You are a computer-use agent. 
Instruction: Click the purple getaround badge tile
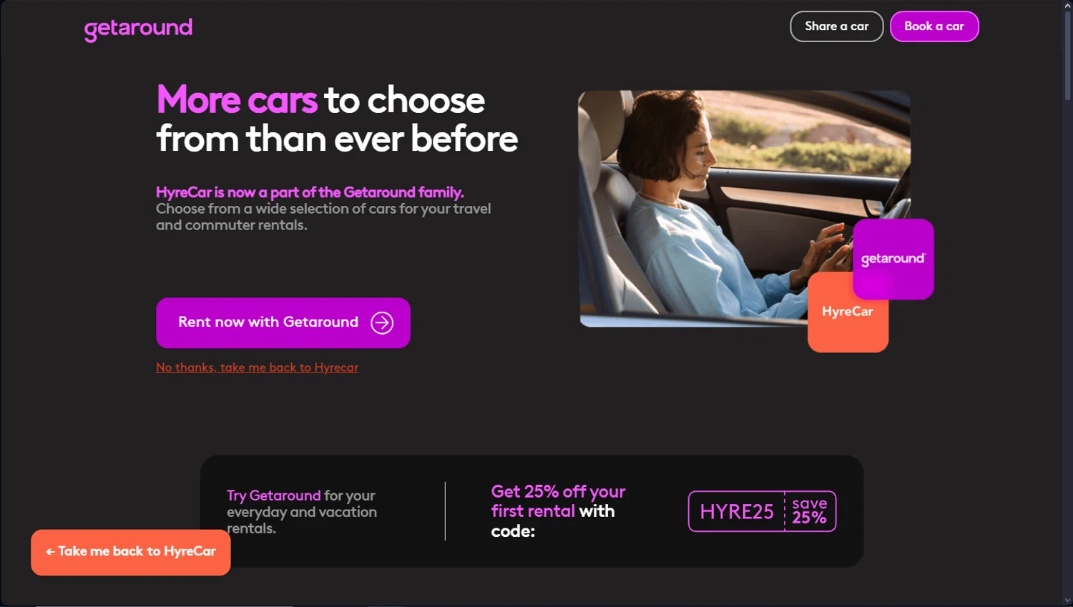tap(893, 259)
